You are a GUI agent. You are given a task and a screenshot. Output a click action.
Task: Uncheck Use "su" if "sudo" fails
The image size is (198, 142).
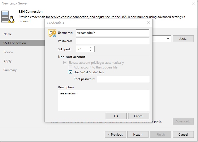(x=71, y=72)
